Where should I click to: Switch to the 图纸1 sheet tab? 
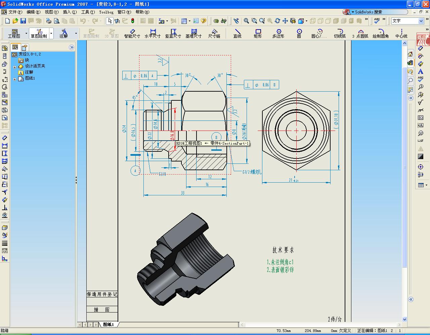[x=109, y=325]
